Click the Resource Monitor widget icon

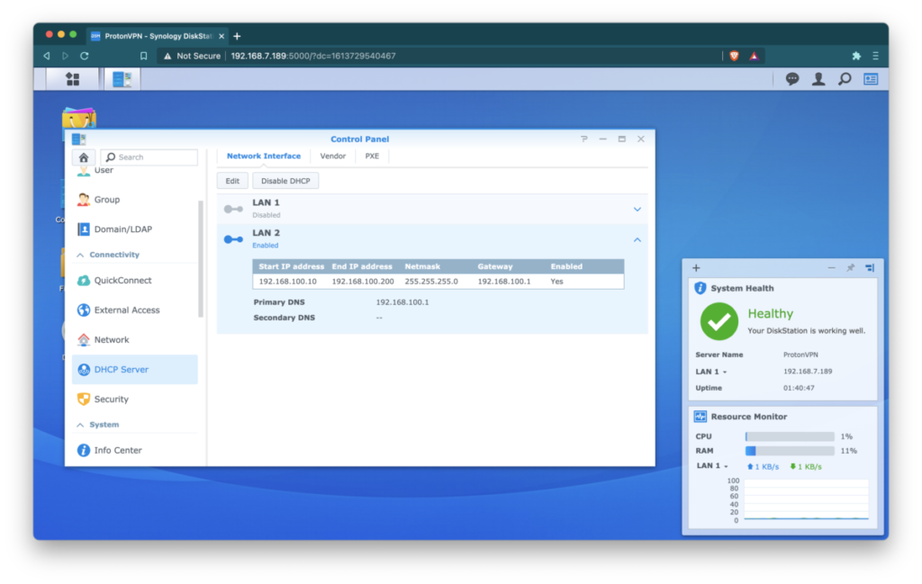(x=700, y=417)
